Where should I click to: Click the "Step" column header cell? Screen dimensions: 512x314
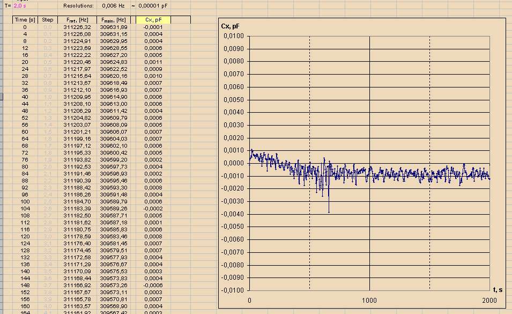48,20
